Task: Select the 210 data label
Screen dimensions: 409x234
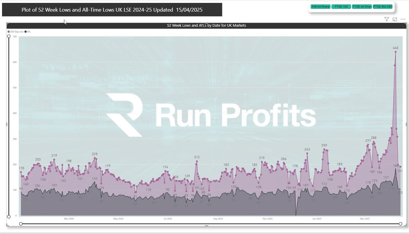Action: pyautogui.click(x=262, y=158)
